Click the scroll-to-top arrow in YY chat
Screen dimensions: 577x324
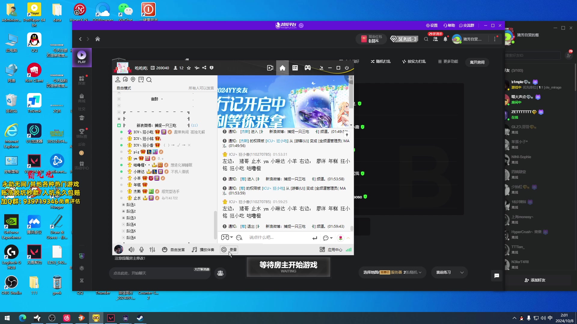[347, 135]
